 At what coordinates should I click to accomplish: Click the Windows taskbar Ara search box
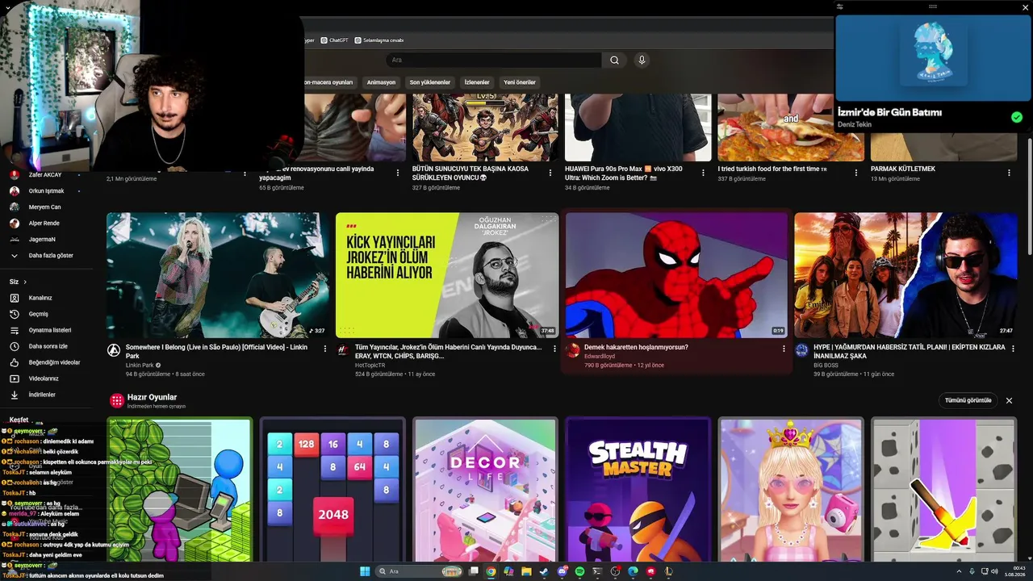tap(420, 571)
